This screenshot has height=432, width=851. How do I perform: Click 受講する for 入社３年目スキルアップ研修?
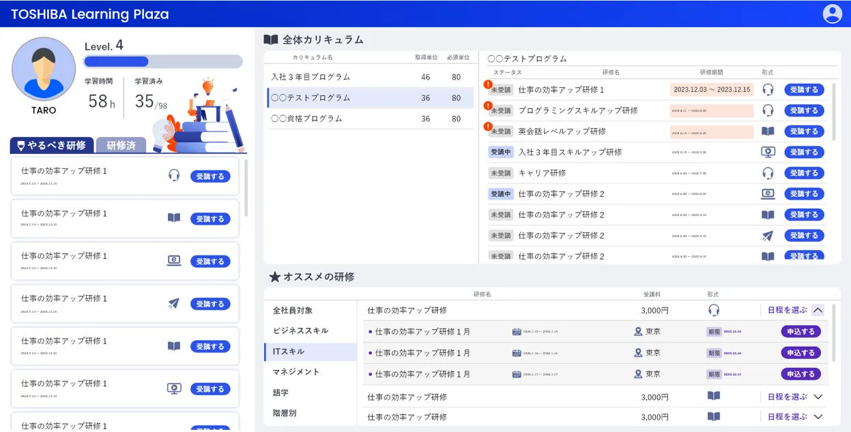pos(804,152)
